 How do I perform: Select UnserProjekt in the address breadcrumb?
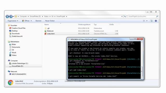[x=61, y=17]
